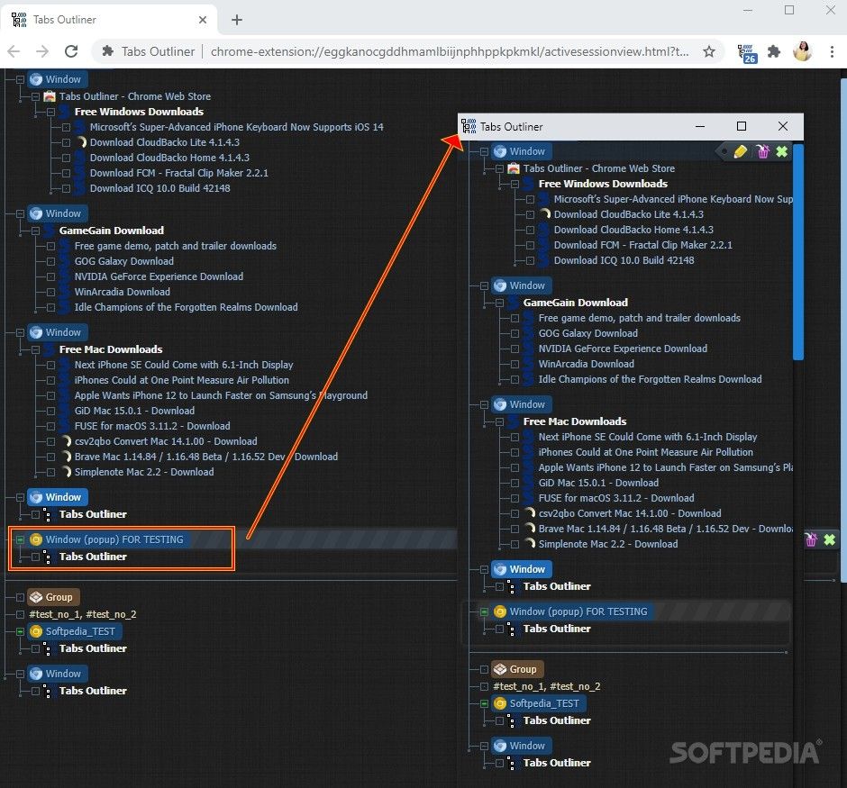Screen dimensions: 847x788
Task: Click the extension info icon in the address bar
Action: [108, 51]
